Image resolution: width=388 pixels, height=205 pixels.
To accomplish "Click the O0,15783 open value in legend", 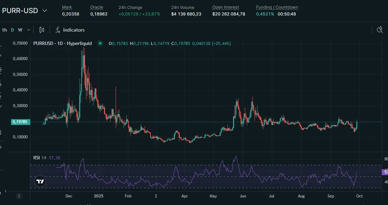I will point(118,43).
